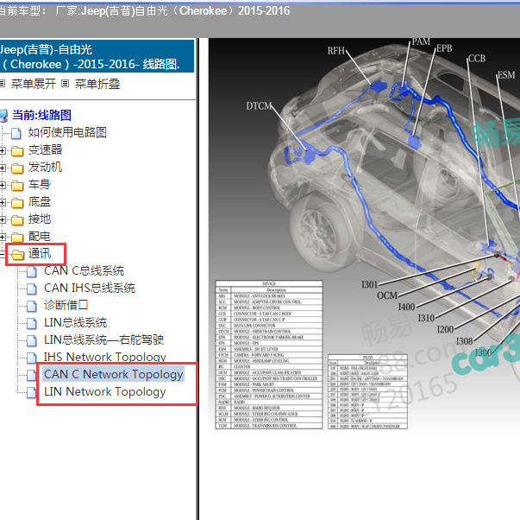The image size is (520, 520).
Task: Click document icon beside CAN C总线系统
Action: (32, 271)
